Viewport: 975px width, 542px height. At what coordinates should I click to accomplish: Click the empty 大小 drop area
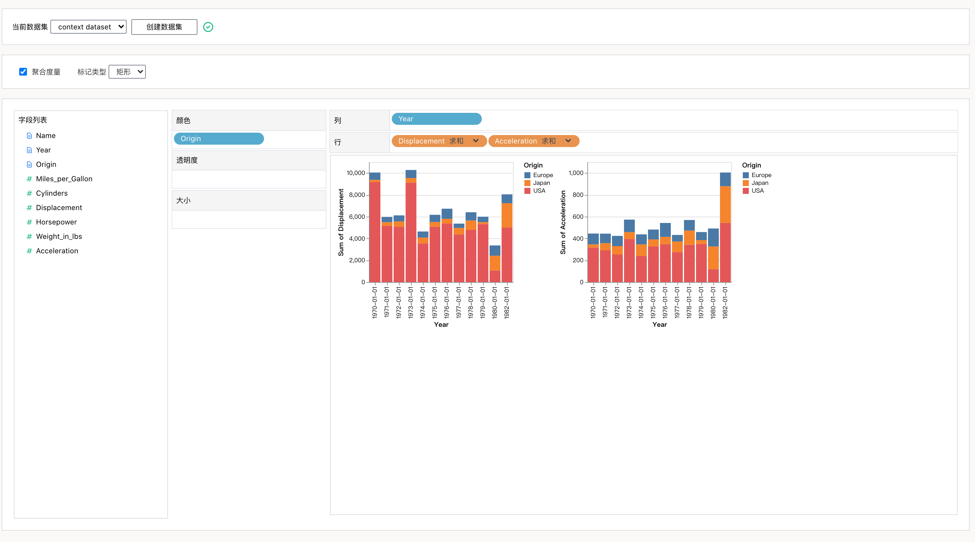(249, 219)
